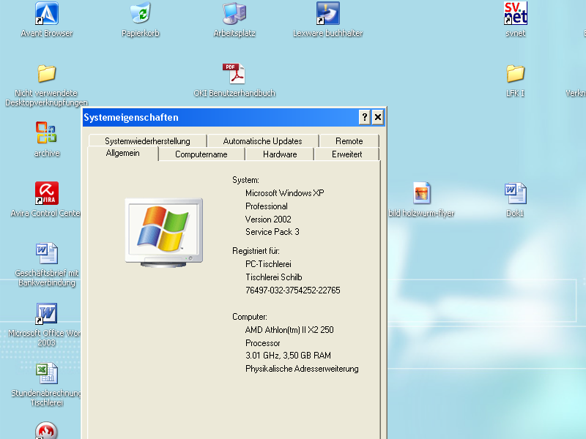
Task: Click the AMD Athlon(tm) II X2 250 text
Action: 289,330
